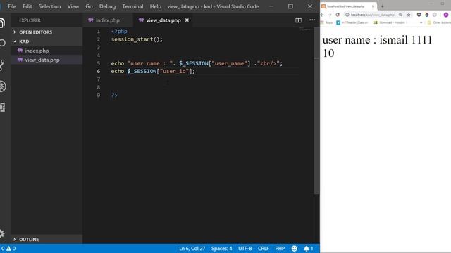
Task: Click the site information icon in address bar
Action: coord(347,15)
